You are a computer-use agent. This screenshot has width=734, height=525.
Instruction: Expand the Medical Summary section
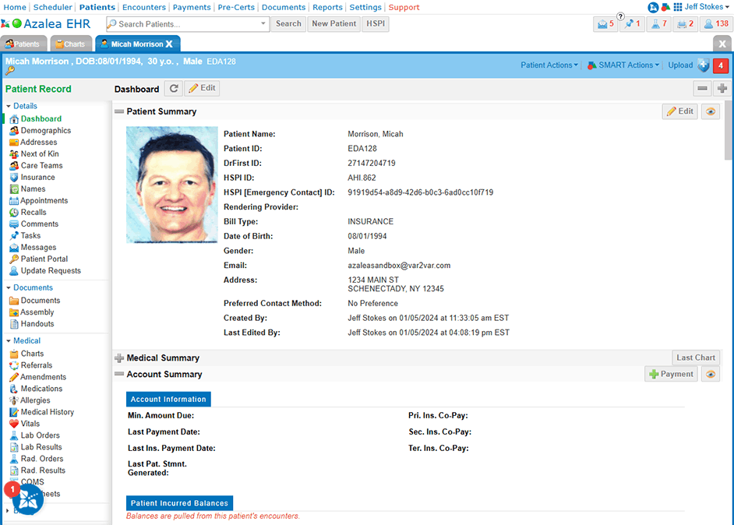click(119, 358)
